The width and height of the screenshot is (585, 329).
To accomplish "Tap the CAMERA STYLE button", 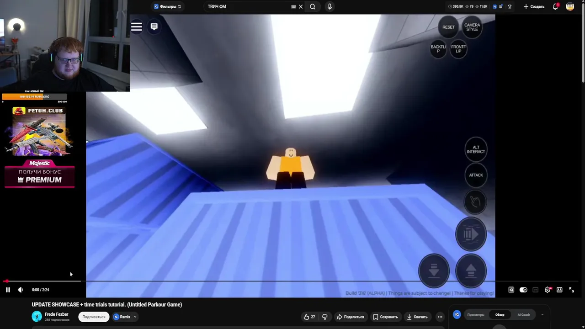I will coord(472,27).
